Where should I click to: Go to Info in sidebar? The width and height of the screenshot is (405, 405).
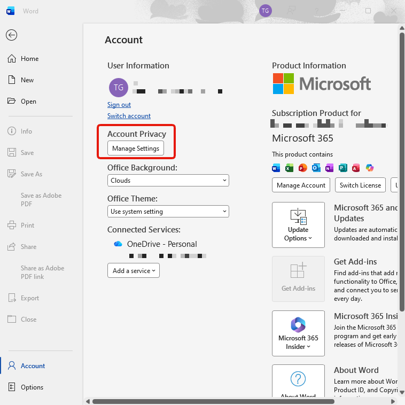click(x=20, y=131)
